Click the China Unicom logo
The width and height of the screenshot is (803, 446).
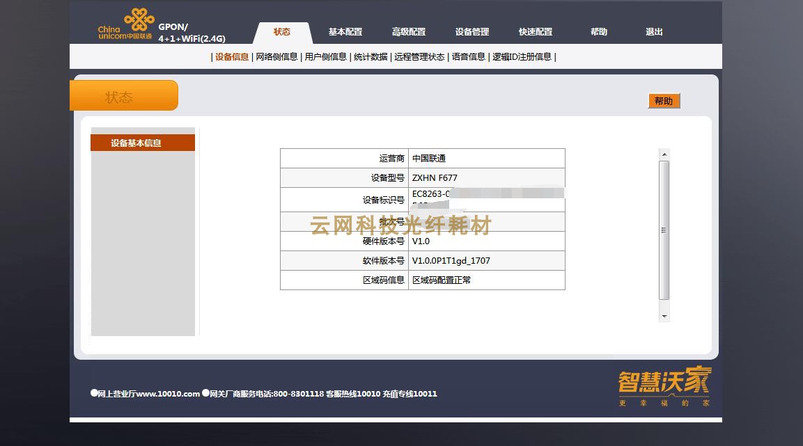(126, 24)
